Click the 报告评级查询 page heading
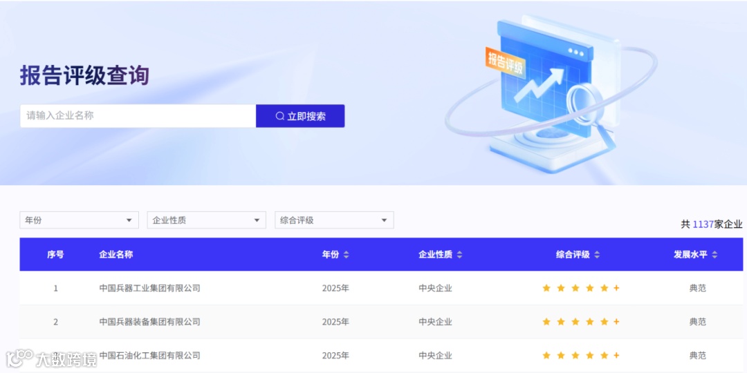This screenshot has width=747, height=373. tap(85, 75)
